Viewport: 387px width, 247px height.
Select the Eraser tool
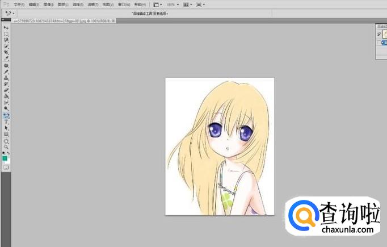click(6, 90)
